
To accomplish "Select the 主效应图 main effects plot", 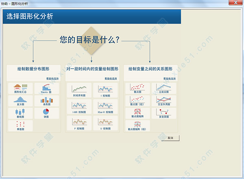I will 164,88.
